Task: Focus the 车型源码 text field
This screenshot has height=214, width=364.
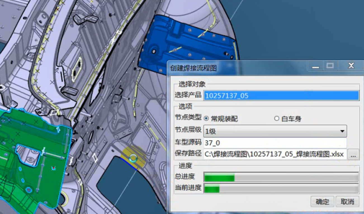Action: point(275,143)
